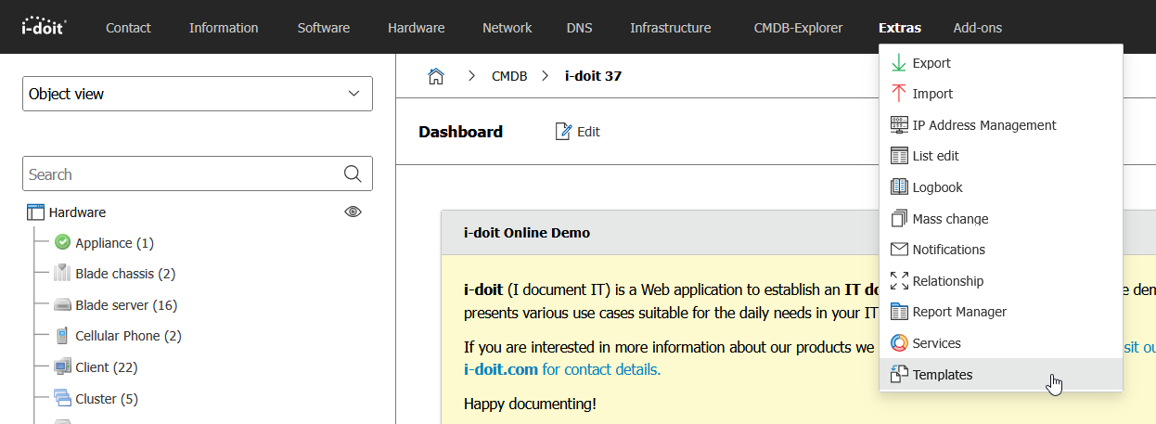Image resolution: width=1156 pixels, height=424 pixels.
Task: Click the Export icon in Extras menu
Action: tap(898, 63)
